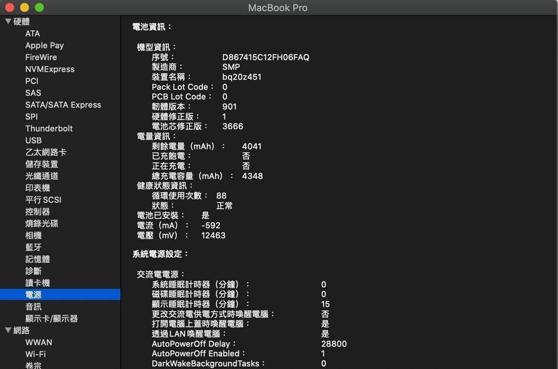The width and height of the screenshot is (558, 369).
Task: Click the voltage value 12463
Action: [213, 235]
